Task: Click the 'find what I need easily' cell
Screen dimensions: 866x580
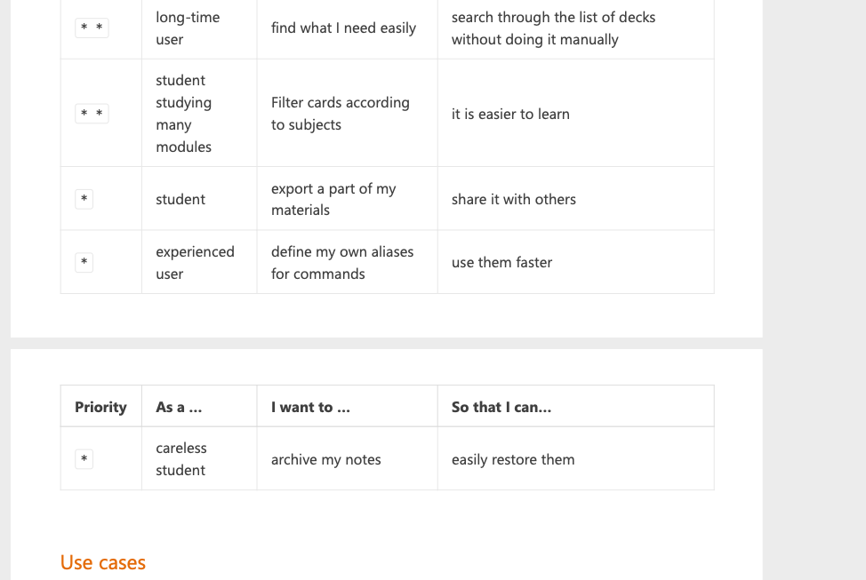Action: (x=343, y=28)
